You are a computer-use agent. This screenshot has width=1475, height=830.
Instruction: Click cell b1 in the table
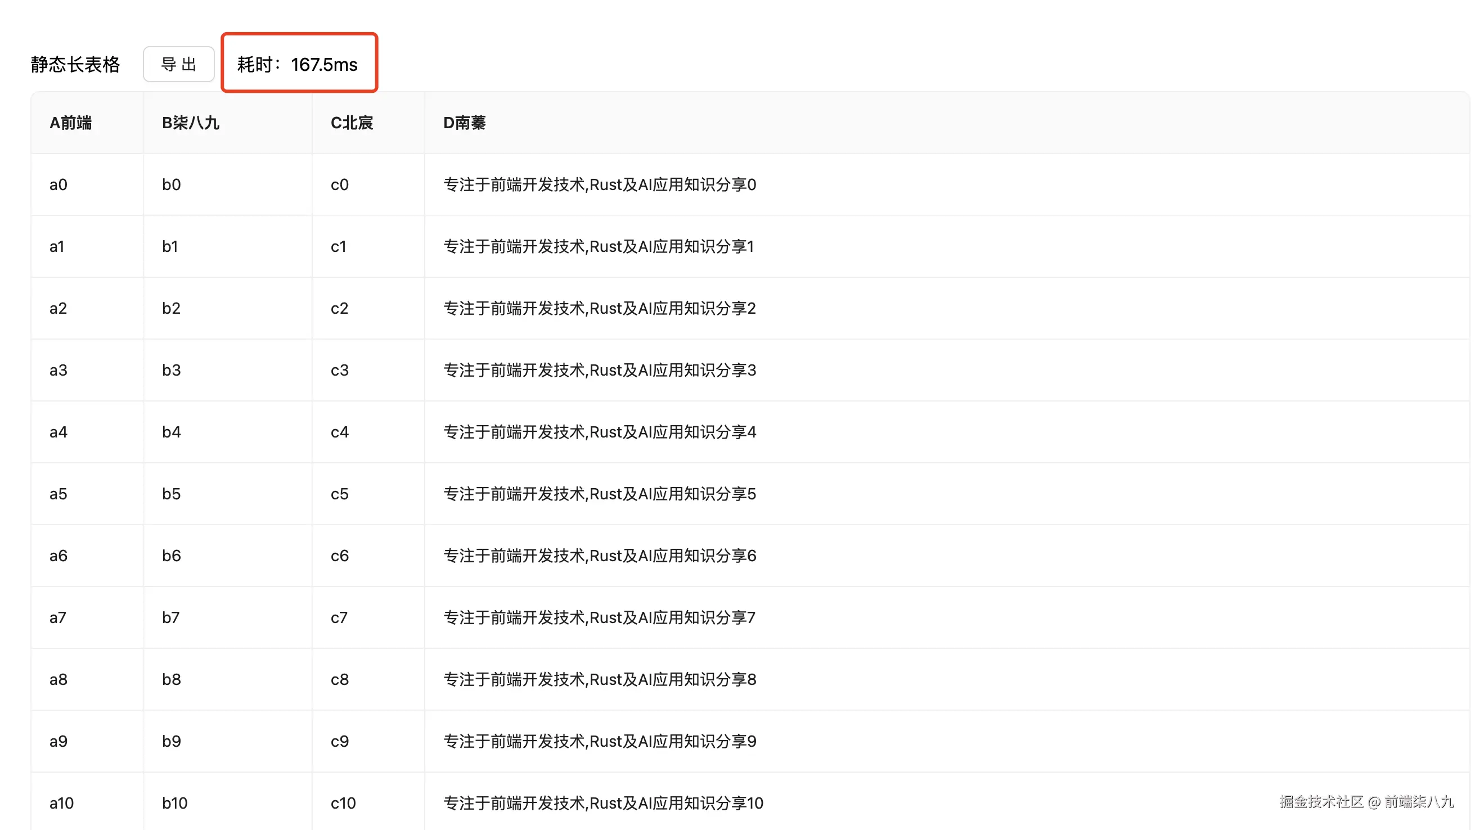point(170,247)
